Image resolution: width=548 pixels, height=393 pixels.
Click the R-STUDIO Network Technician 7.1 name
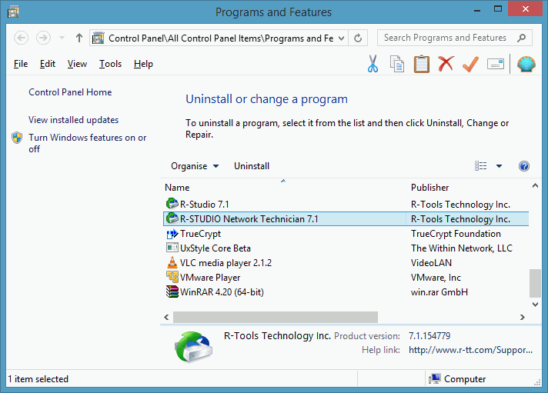pos(249,219)
